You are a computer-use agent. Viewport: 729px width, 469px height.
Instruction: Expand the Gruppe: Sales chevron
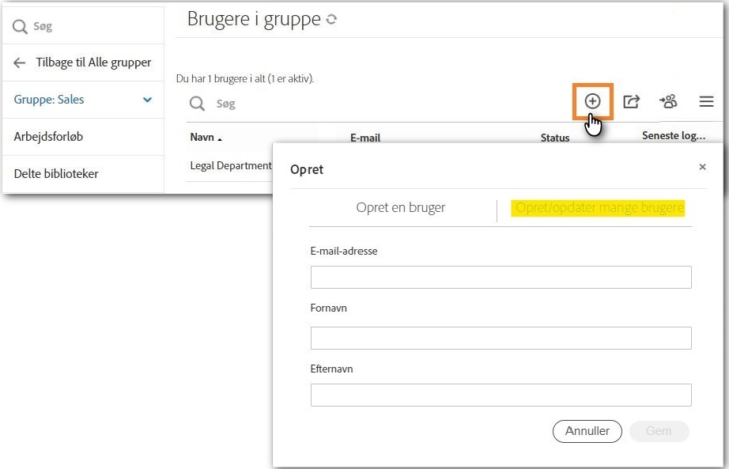click(147, 100)
